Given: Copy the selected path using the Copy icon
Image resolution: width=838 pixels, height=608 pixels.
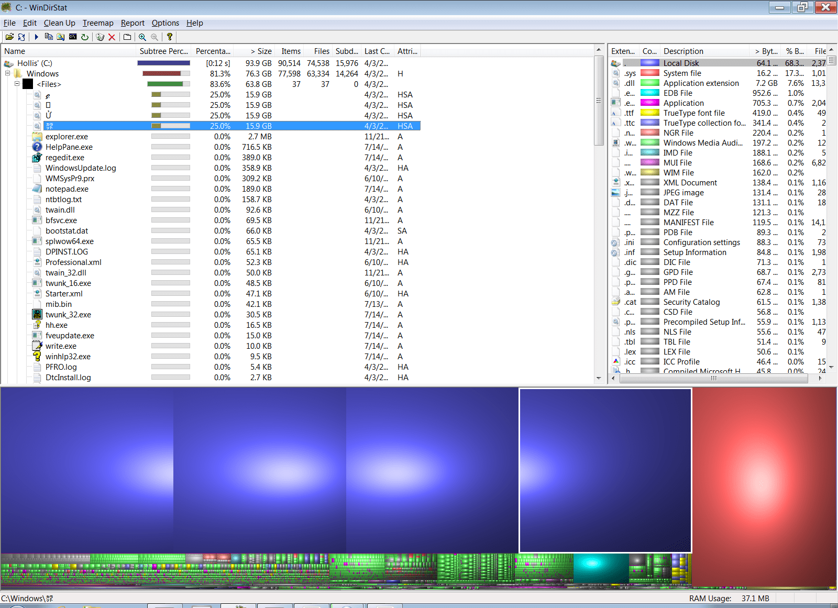Looking at the screenshot, I should coord(49,37).
